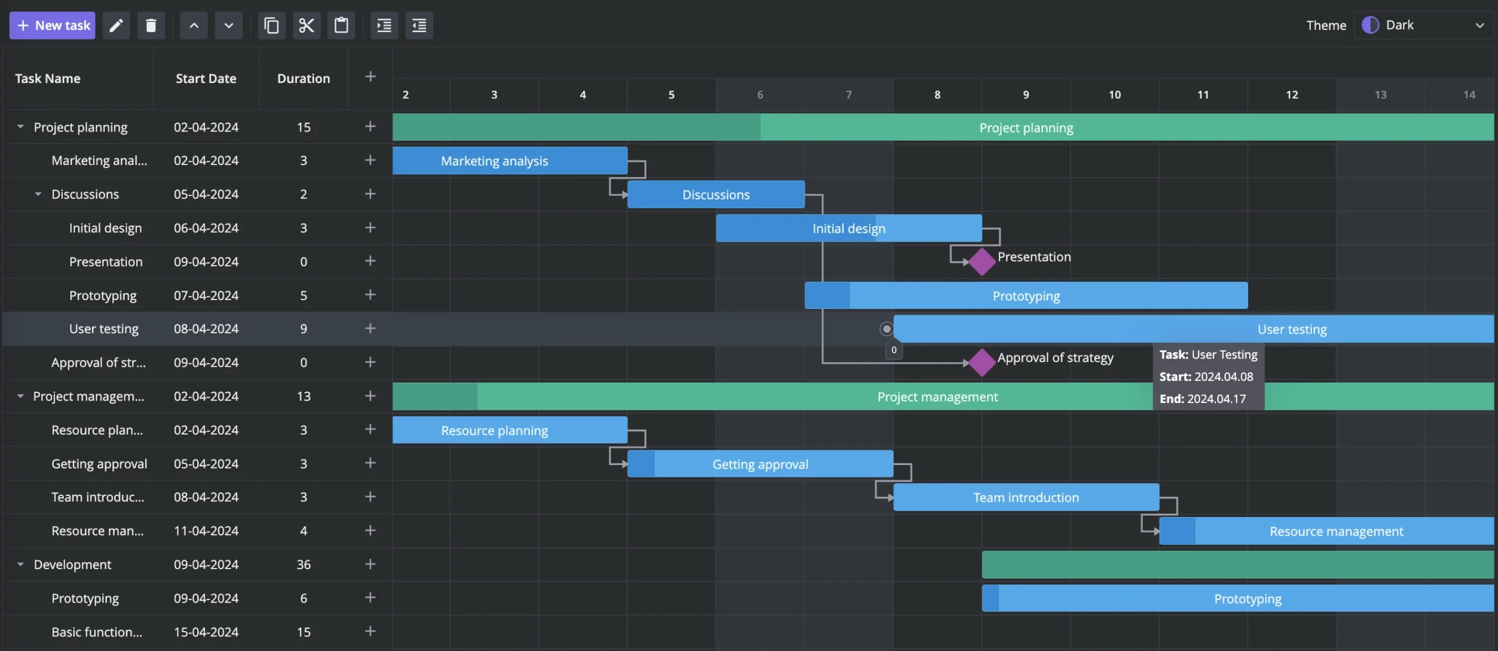Add a subtask under Prototyping via its plus
1498x651 pixels.
370,295
